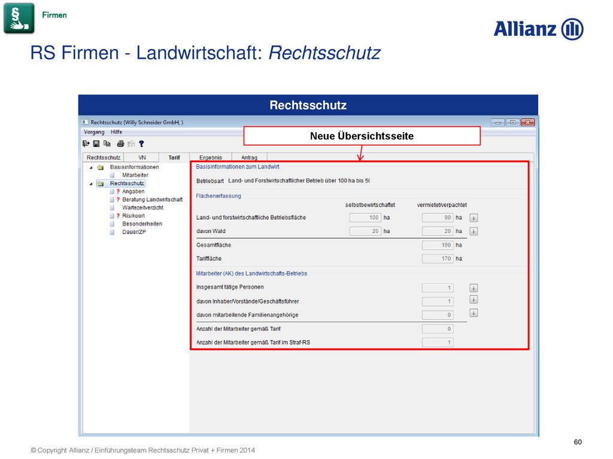
Task: Click the "selbstbewirtschaftet" column header
Action: click(370, 205)
